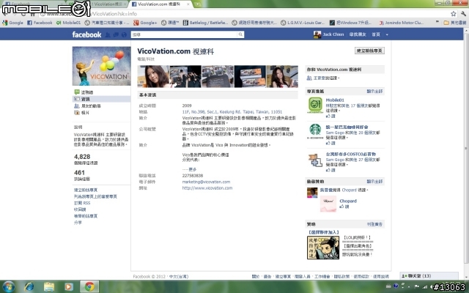Screen dimensions: 469x293
Task: Open a new browser tab
Action: [x=197, y=4]
